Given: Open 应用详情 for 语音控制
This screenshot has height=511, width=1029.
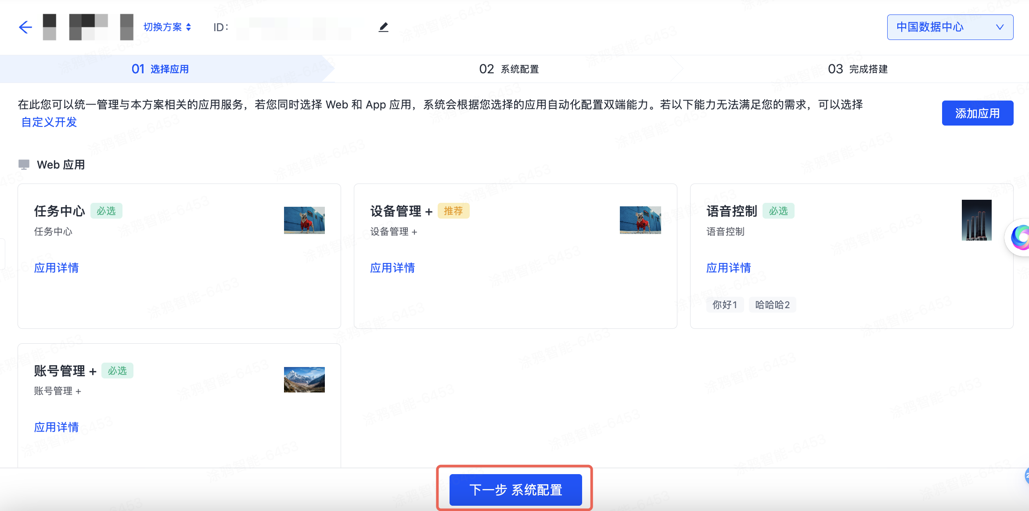Looking at the screenshot, I should coord(728,268).
